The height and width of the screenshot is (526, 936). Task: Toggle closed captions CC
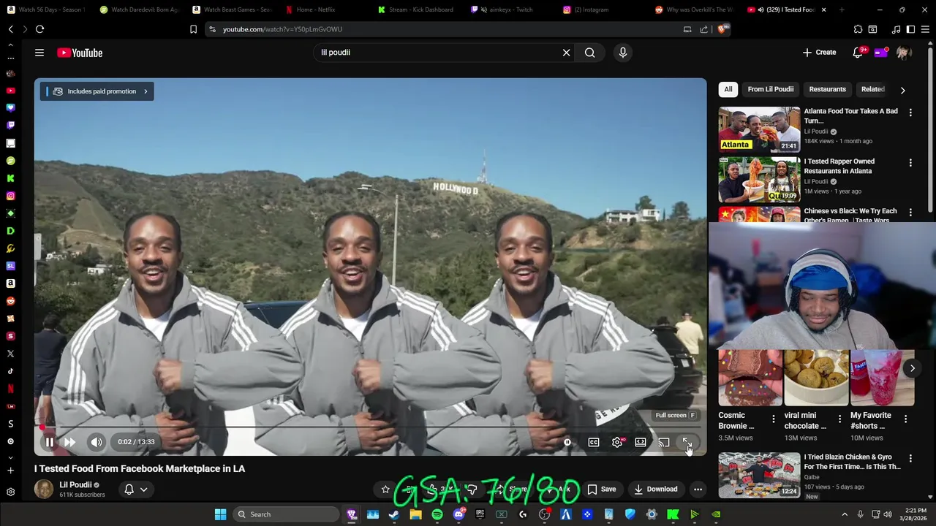tap(594, 442)
